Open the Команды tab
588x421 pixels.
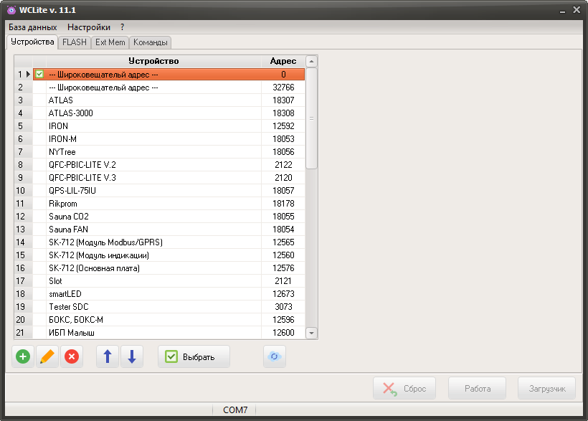[150, 42]
